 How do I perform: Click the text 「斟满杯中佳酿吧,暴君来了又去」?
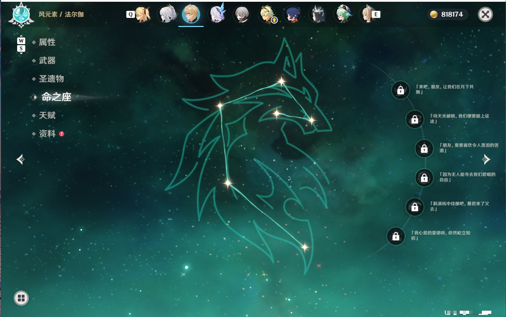459,206
